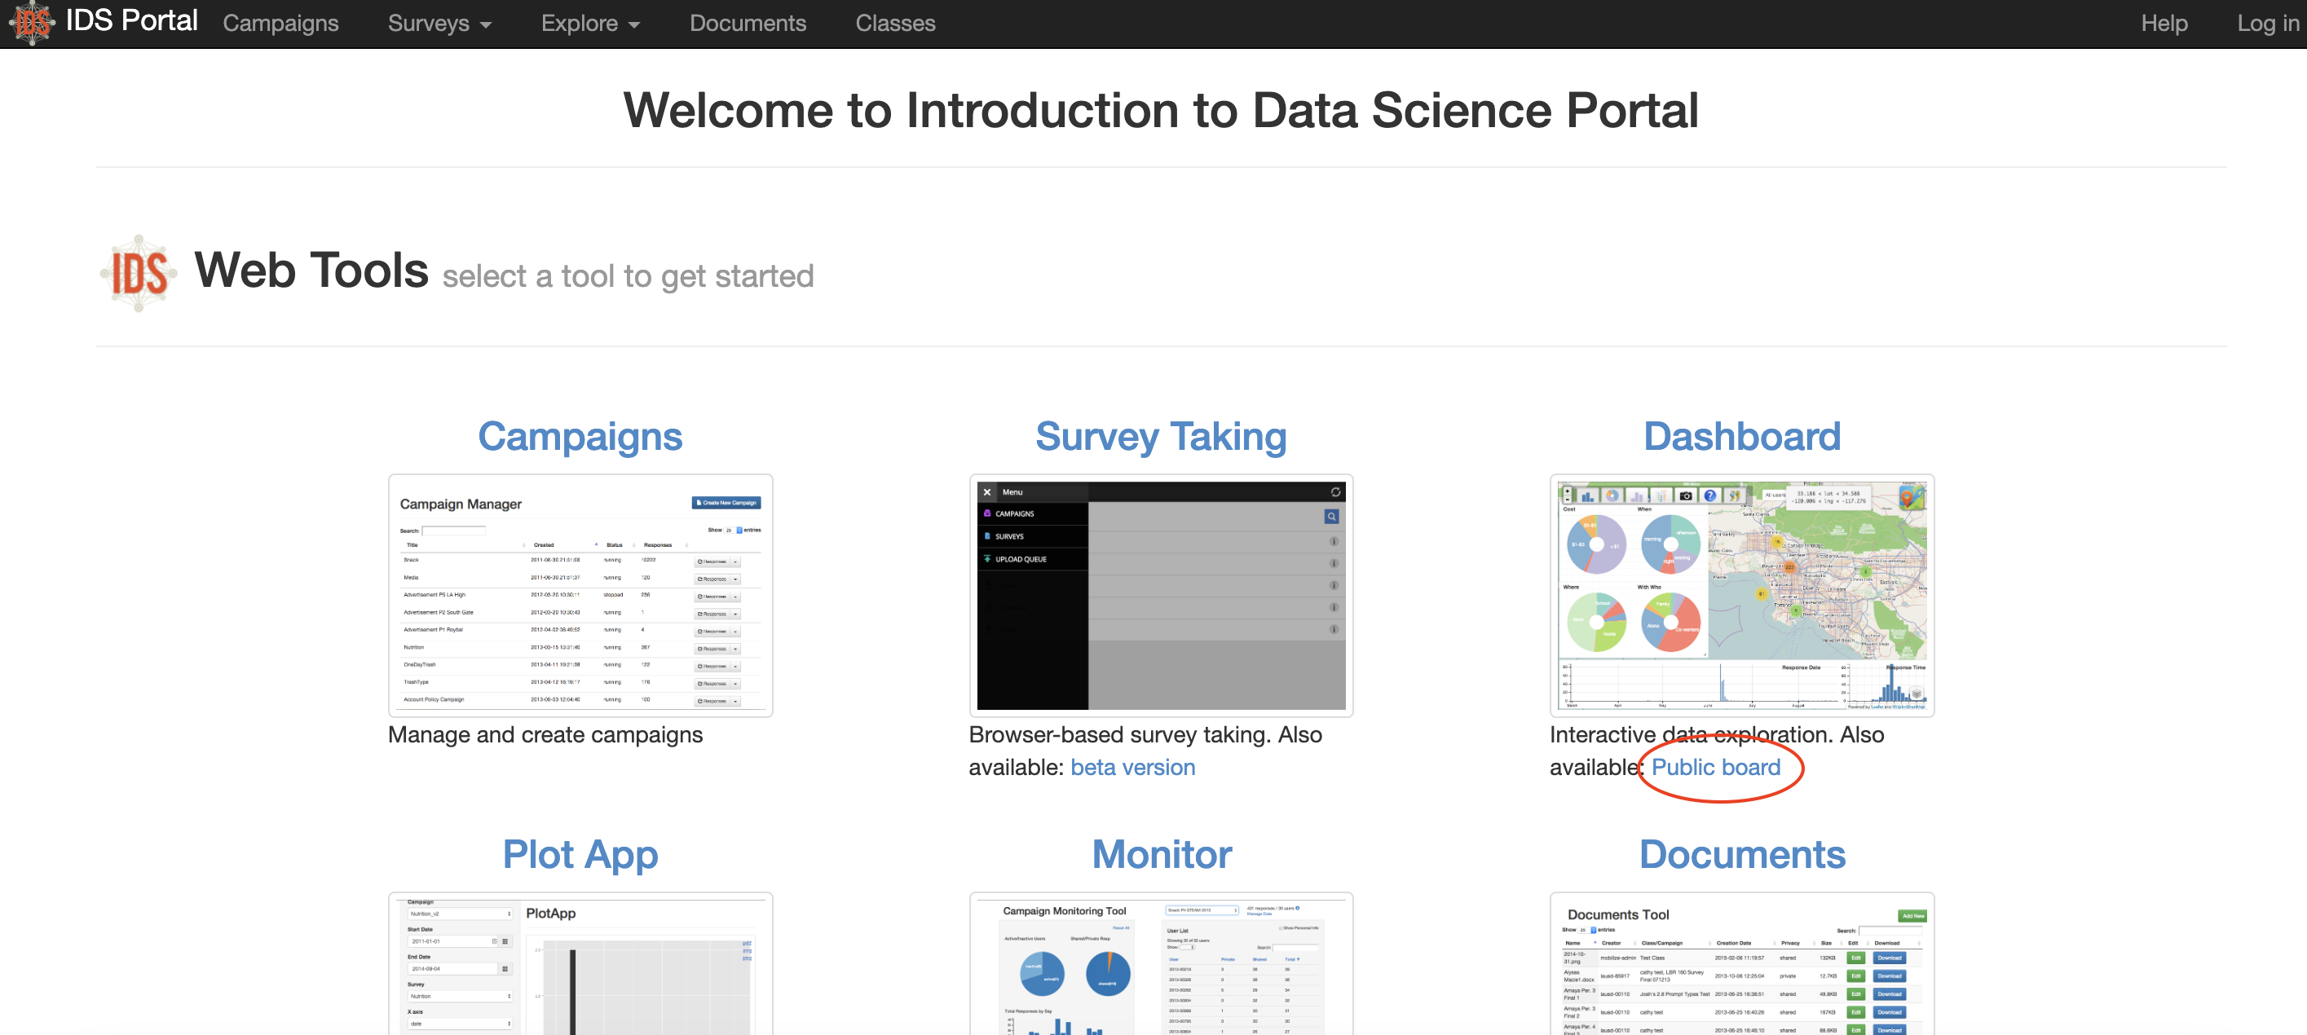Open the Campaigns tool heading link
Image resolution: width=2307 pixels, height=1035 pixels.
pos(580,437)
